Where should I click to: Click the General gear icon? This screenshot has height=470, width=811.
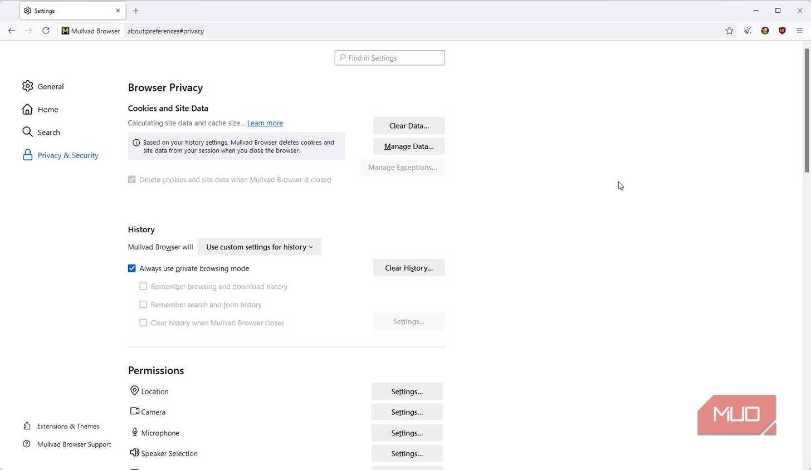(27, 86)
